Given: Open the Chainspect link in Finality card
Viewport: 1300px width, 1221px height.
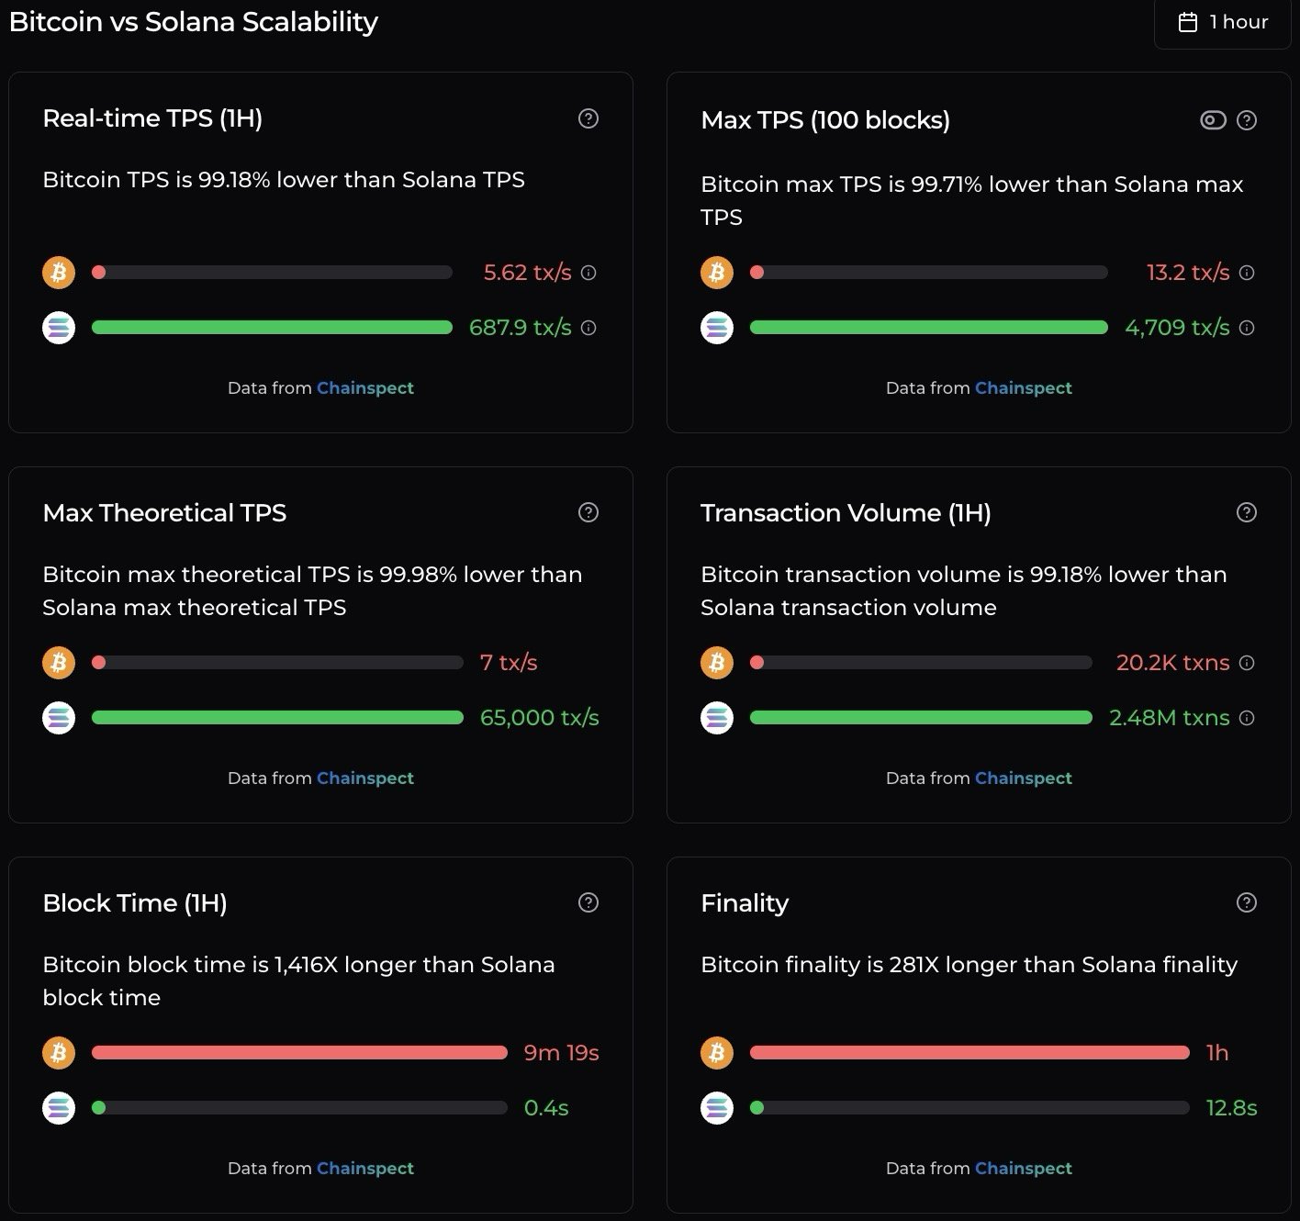Looking at the screenshot, I should pyautogui.click(x=1023, y=1168).
